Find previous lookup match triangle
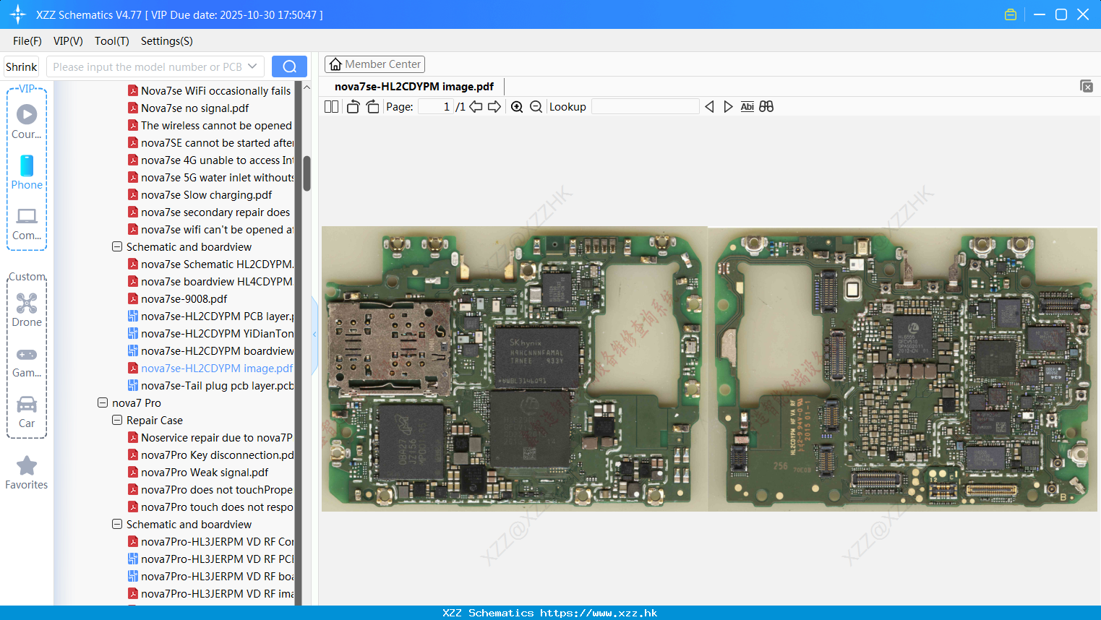This screenshot has height=620, width=1101. point(709,107)
